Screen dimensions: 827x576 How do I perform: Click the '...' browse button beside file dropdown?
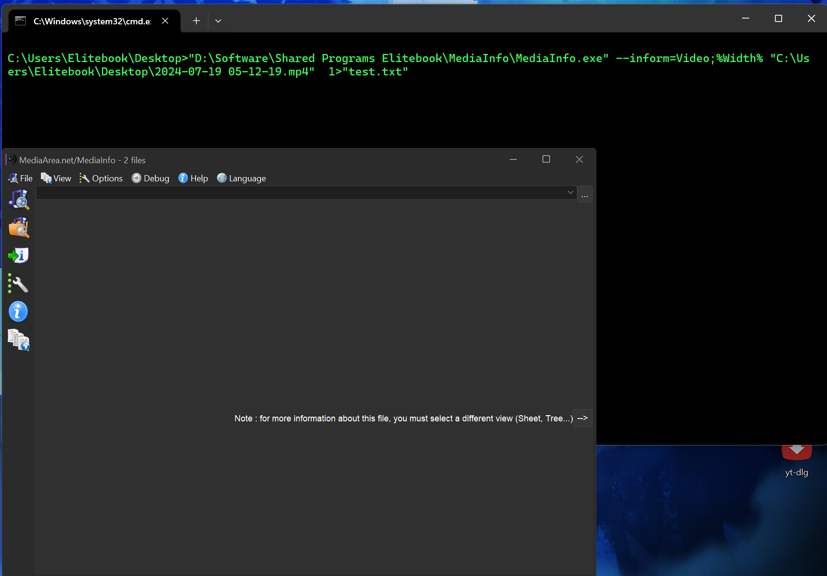(585, 194)
